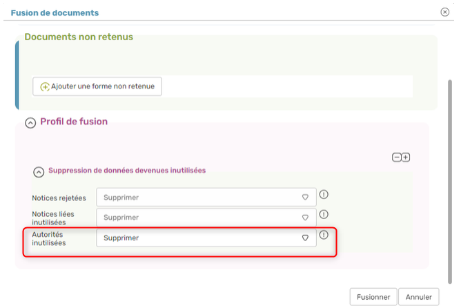Click the expand-all plus icon

coord(406,157)
